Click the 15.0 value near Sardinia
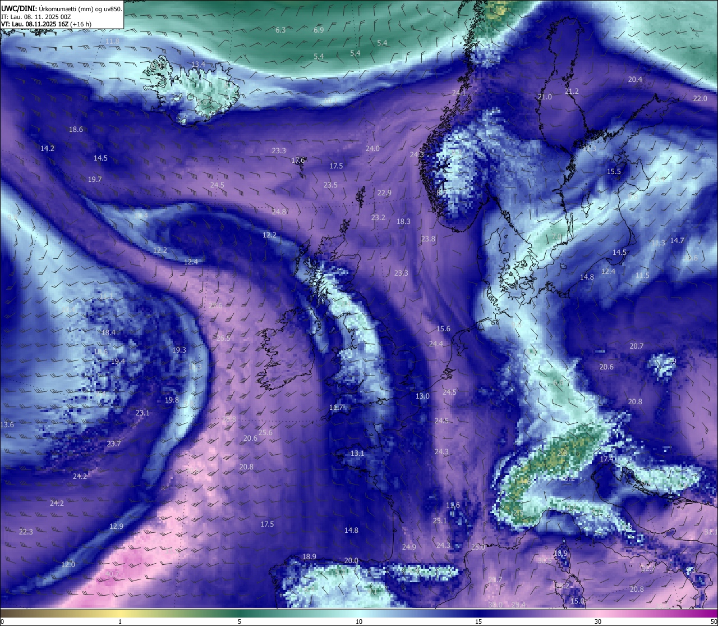This screenshot has width=718, height=626. click(x=577, y=601)
